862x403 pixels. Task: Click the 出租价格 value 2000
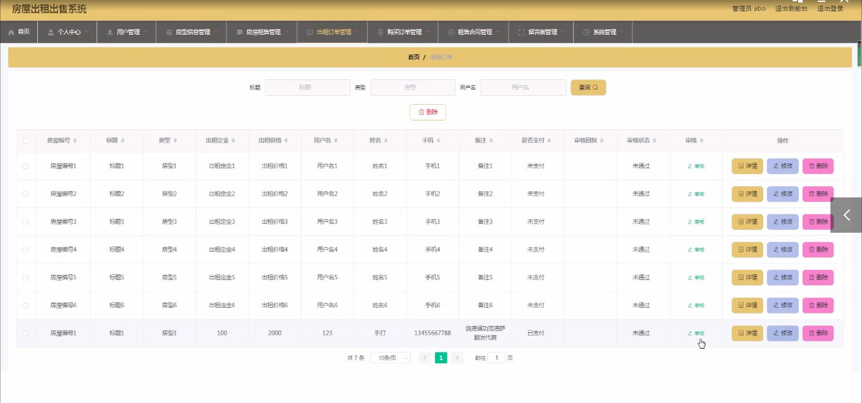coord(275,333)
